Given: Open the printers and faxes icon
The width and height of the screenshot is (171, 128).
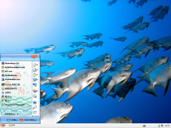Looking at the screenshot, I should pos(35,96).
